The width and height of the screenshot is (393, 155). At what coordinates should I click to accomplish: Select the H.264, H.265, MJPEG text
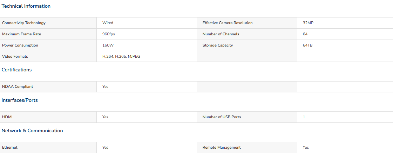121,57
